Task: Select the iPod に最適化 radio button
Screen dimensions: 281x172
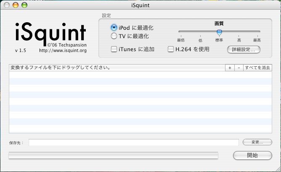Action: tap(114, 28)
